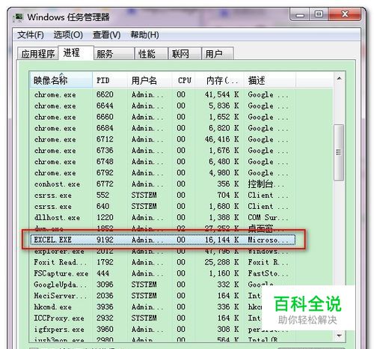374x349 pixels.
Task: Minimize the Task Manager window
Action: 300,15
